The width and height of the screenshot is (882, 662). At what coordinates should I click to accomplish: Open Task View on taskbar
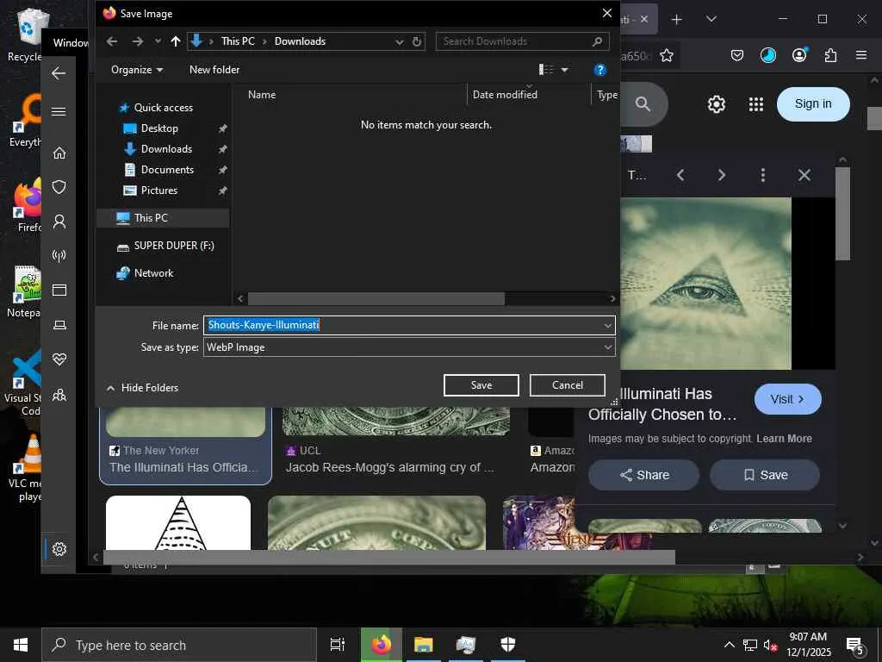[337, 645]
